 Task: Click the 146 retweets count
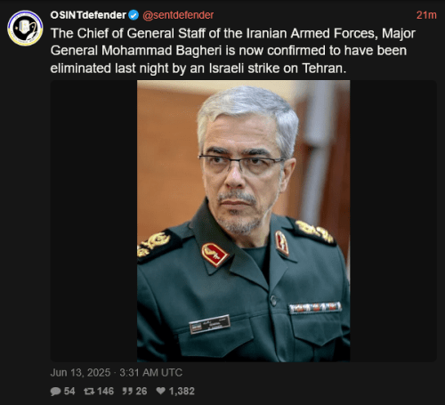pyautogui.click(x=106, y=392)
